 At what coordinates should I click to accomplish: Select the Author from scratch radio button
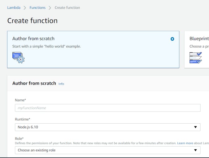(x=172, y=39)
